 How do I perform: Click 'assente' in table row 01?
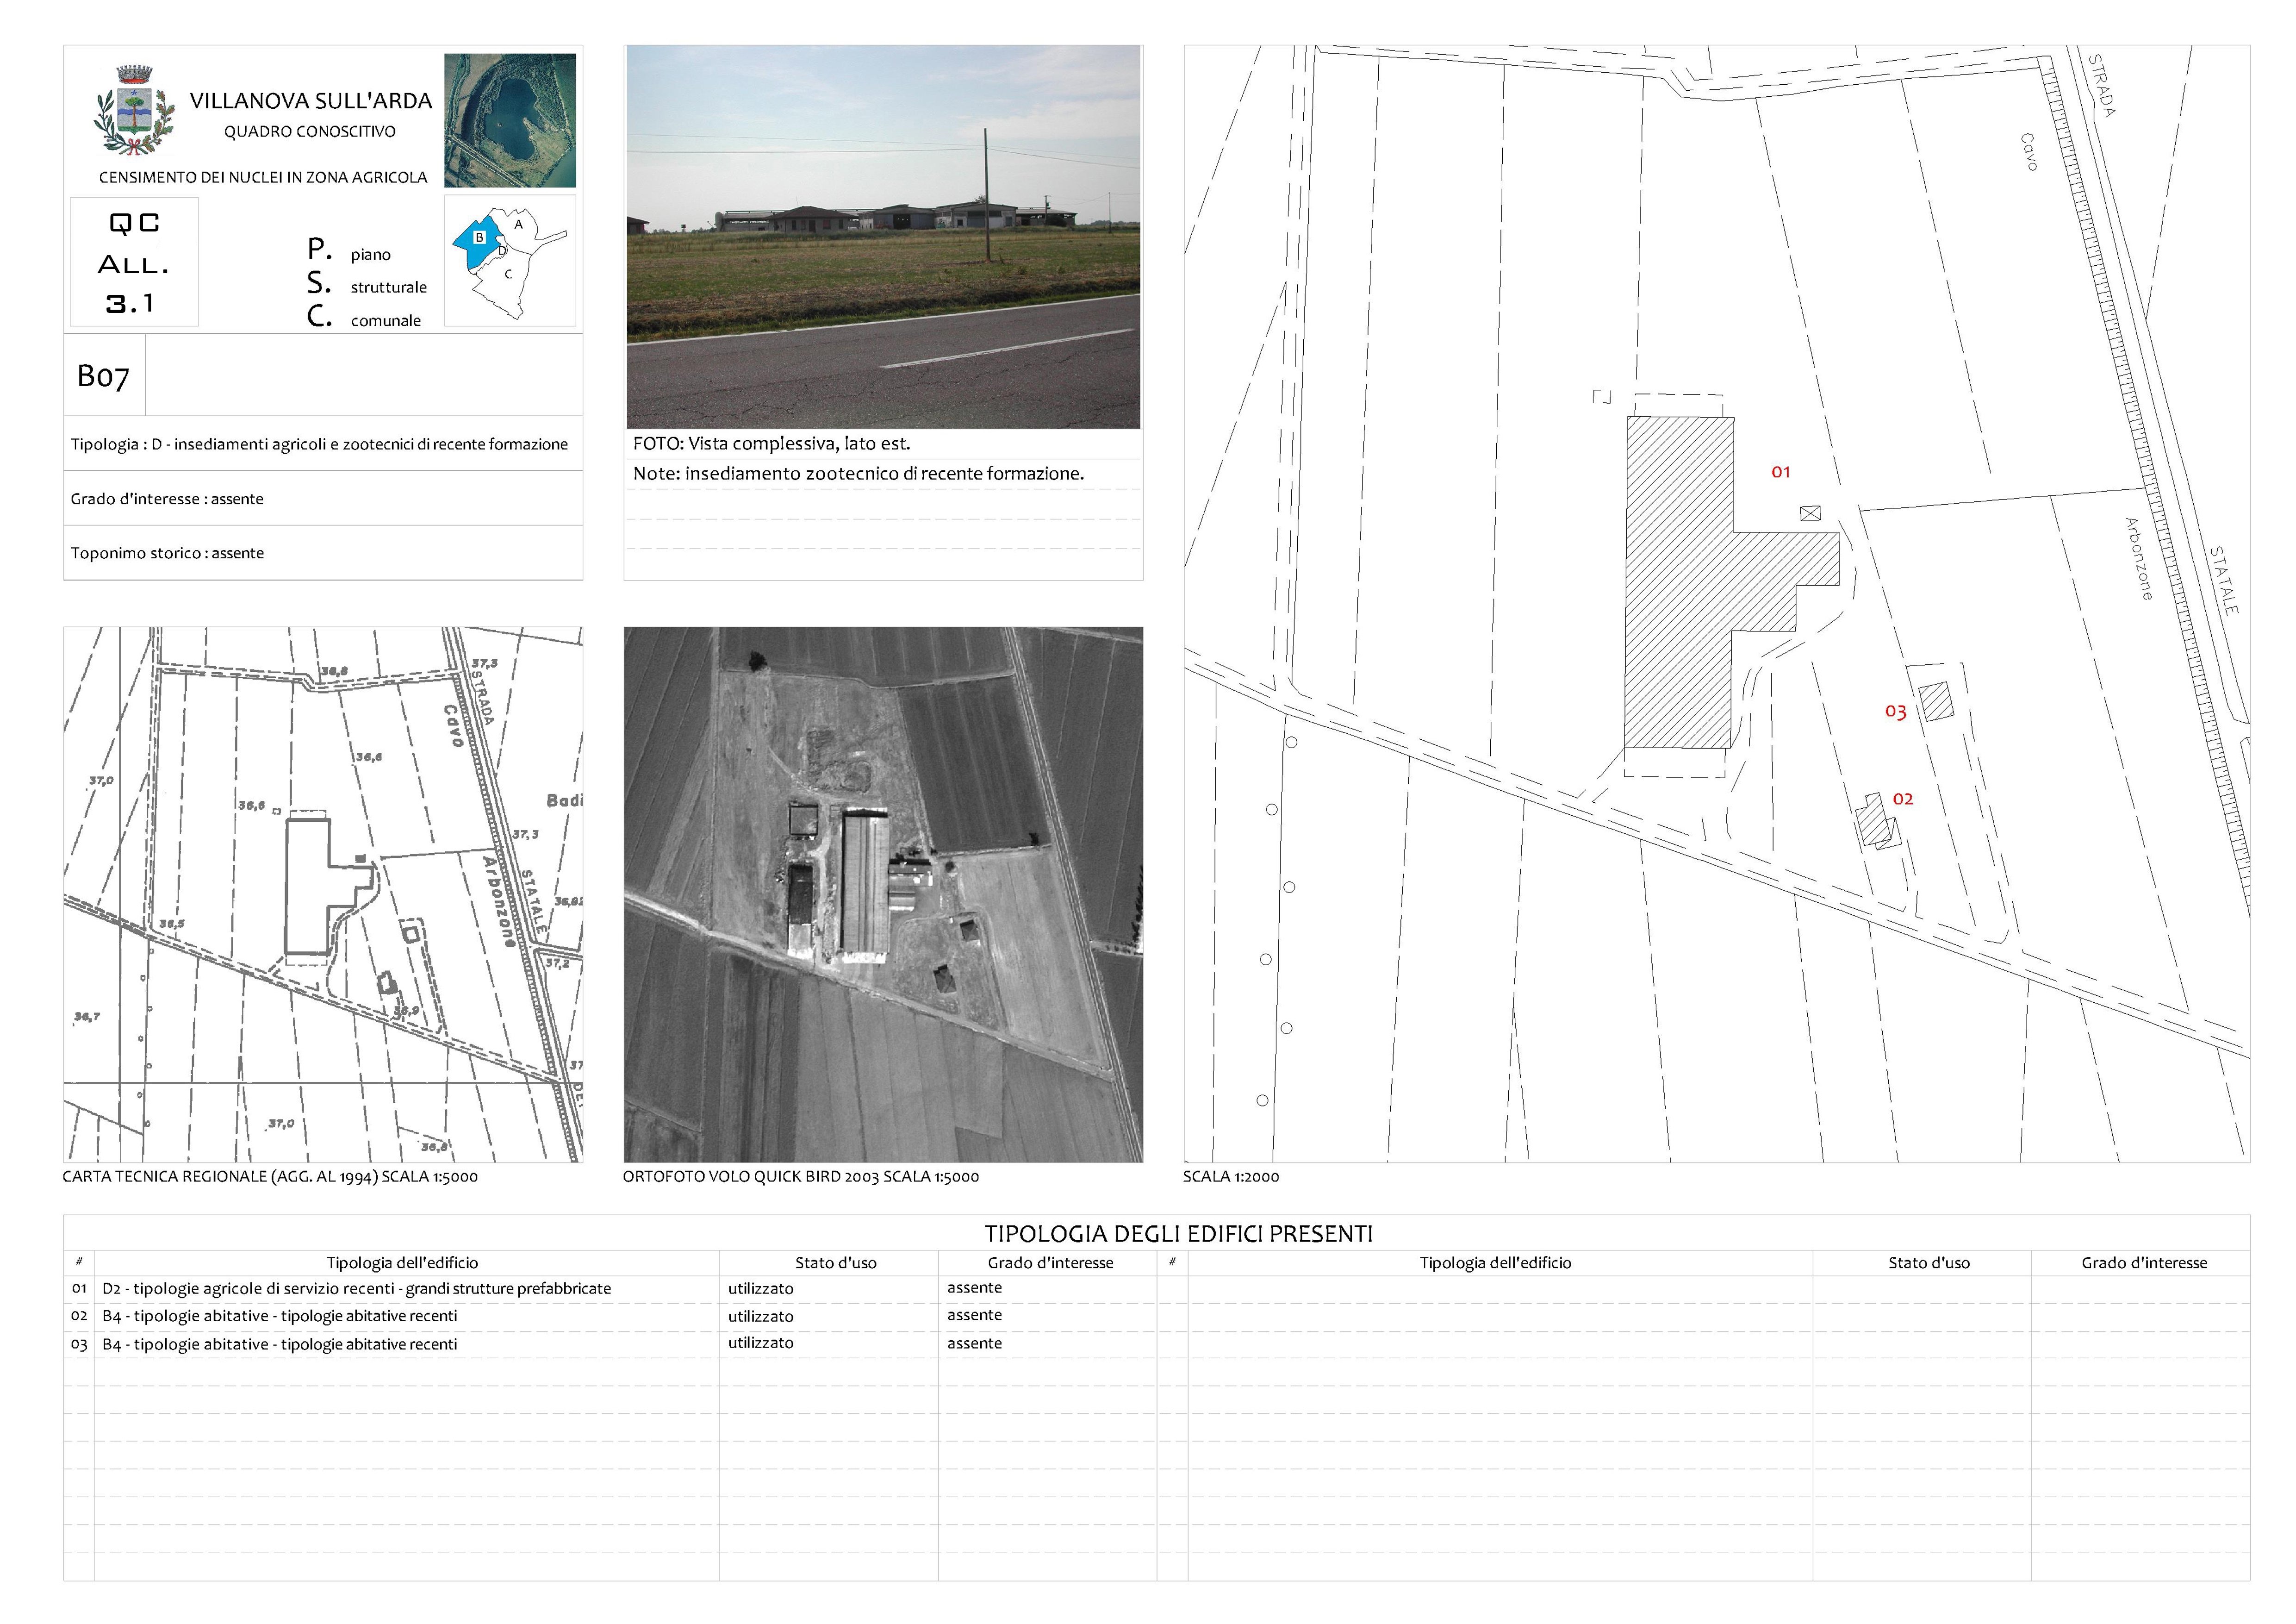click(x=975, y=1288)
